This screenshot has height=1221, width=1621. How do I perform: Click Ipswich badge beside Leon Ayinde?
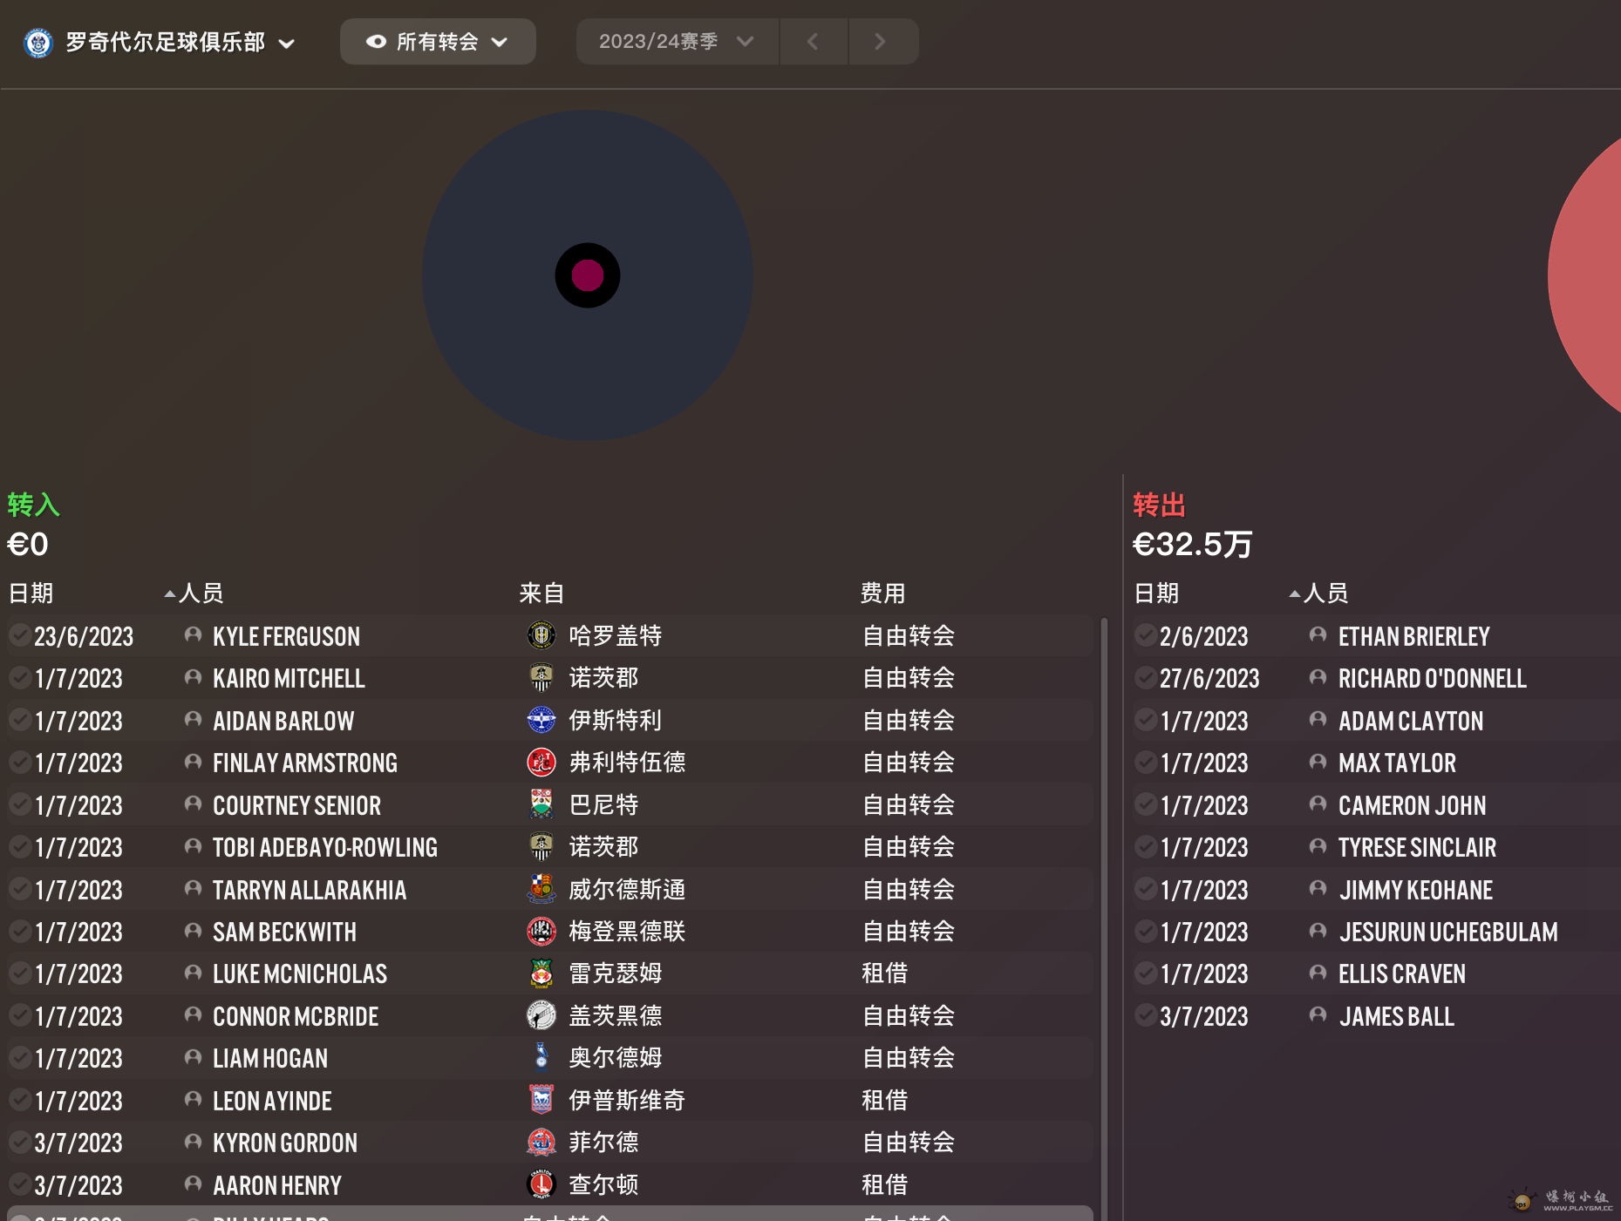541,1100
